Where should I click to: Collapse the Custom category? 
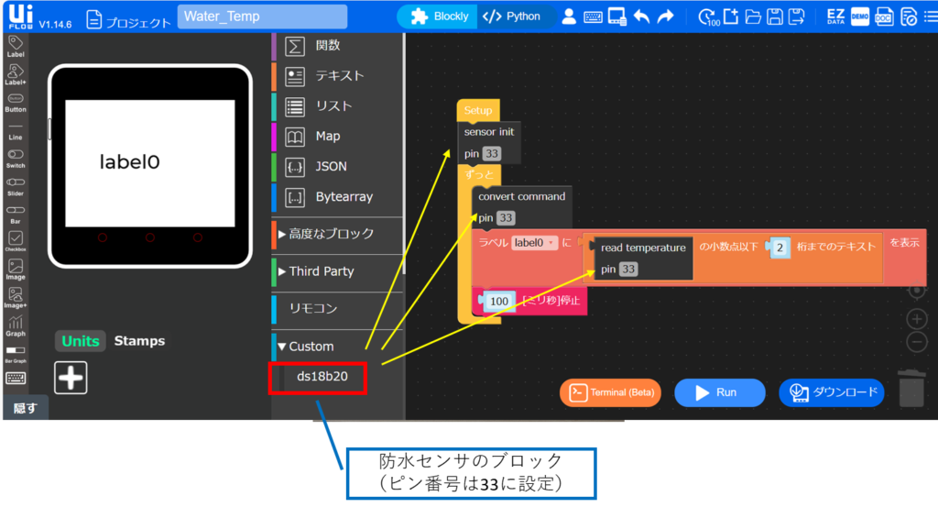(x=338, y=346)
